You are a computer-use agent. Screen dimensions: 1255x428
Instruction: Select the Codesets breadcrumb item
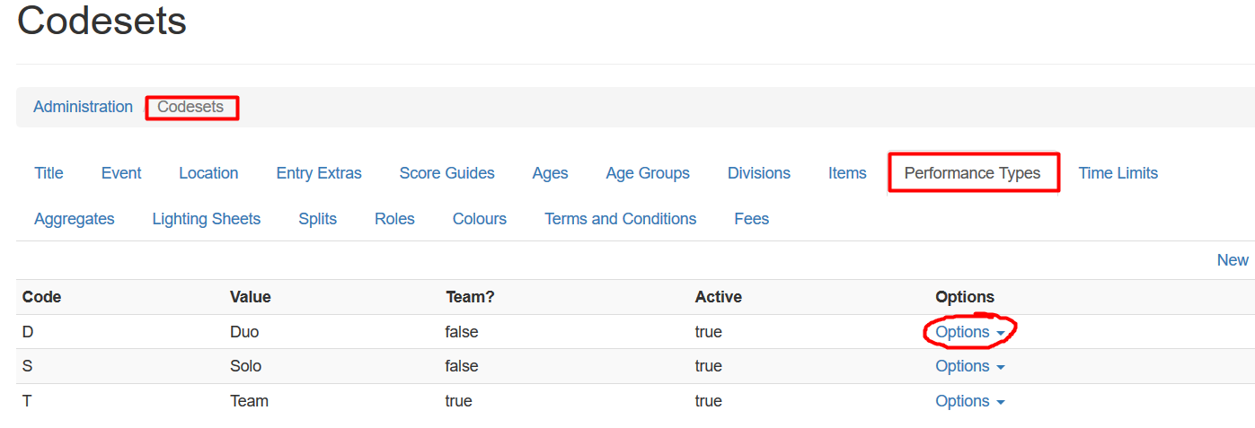[x=190, y=107]
